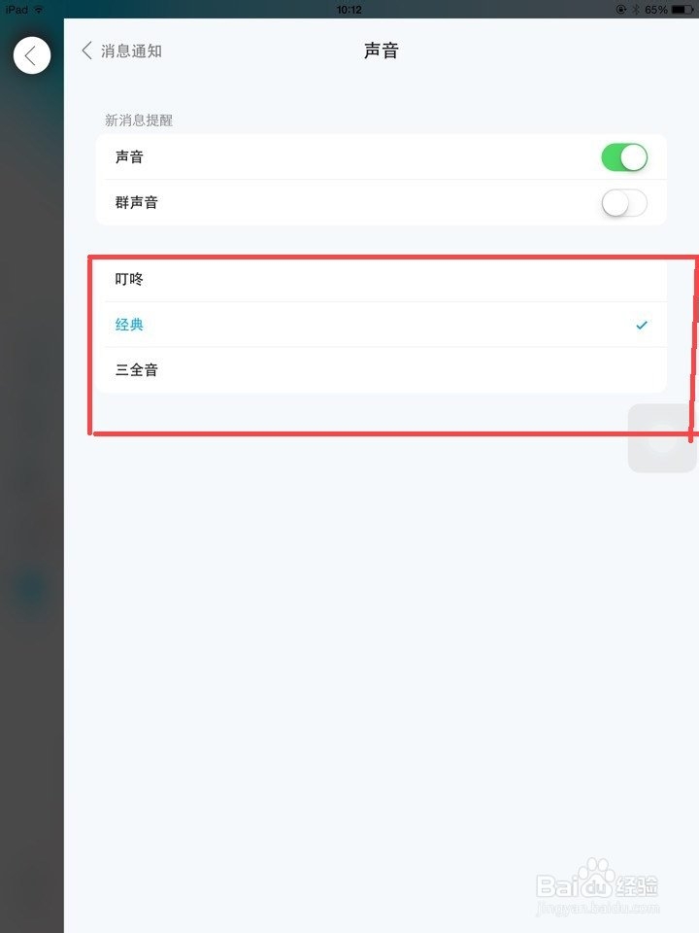Tap the 新消息提醒 section header
Image resolution: width=699 pixels, height=933 pixels.
139,121
